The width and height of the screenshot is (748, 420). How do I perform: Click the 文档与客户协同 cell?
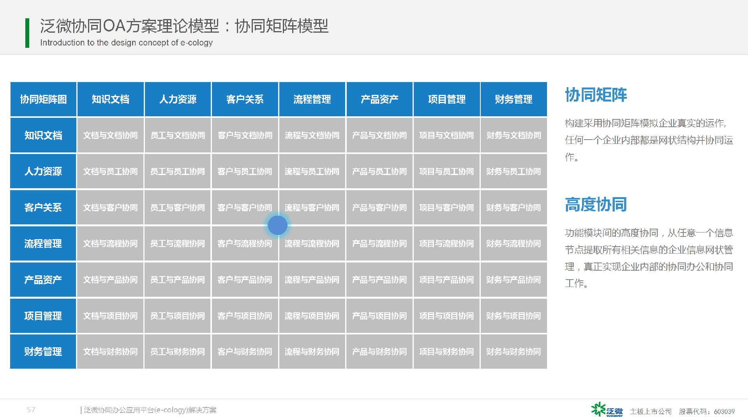(x=111, y=208)
